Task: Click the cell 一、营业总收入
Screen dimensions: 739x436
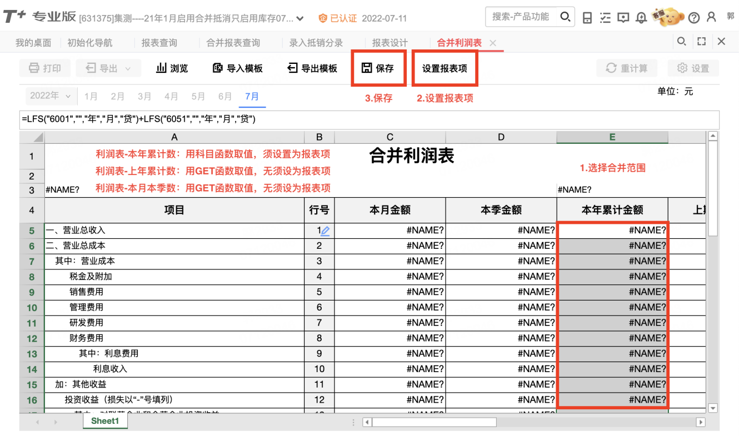Action: point(174,230)
